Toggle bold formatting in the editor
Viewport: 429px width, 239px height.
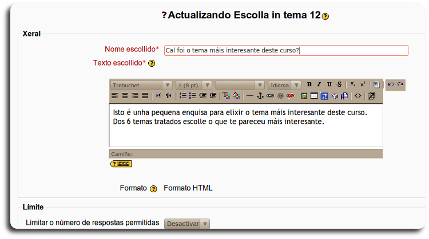point(309,84)
